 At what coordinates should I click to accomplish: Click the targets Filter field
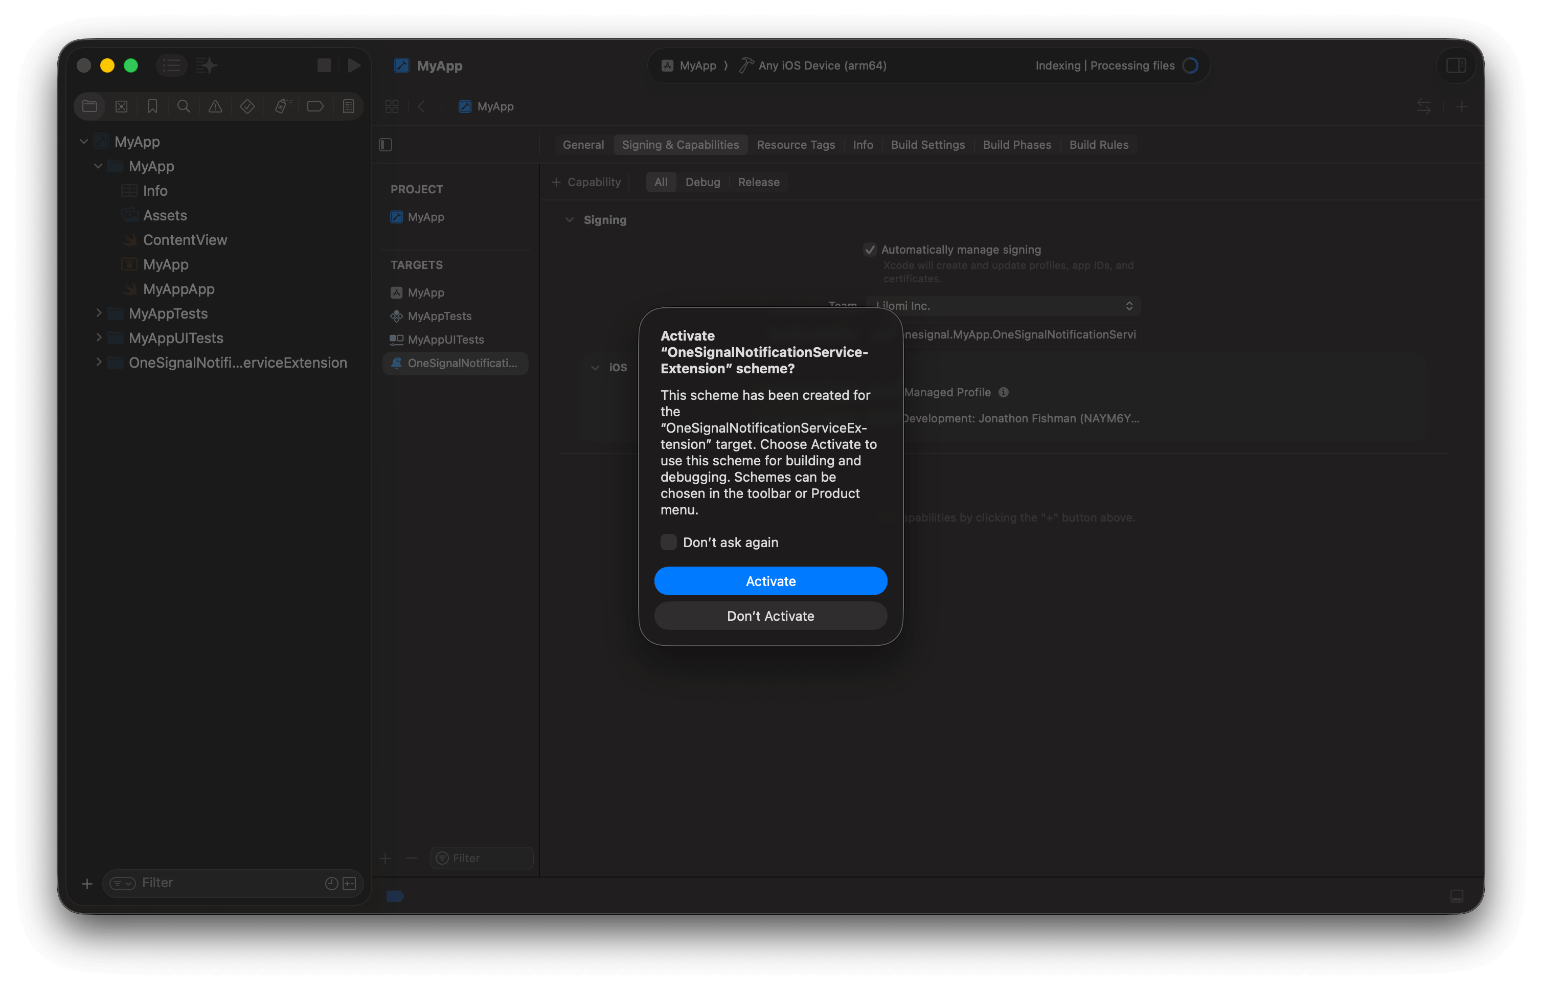(482, 858)
